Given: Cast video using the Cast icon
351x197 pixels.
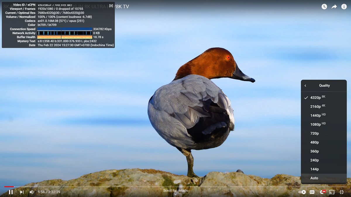Looking at the screenshot, I should (x=332, y=192).
